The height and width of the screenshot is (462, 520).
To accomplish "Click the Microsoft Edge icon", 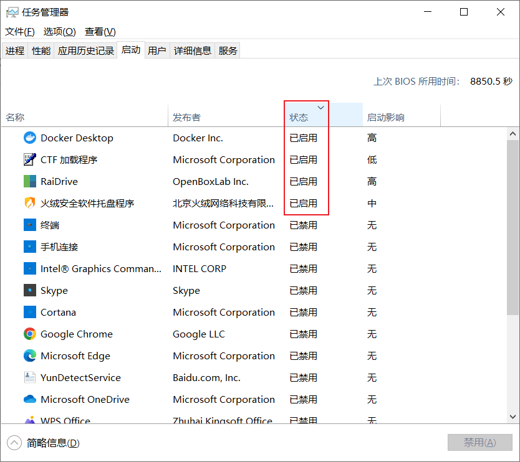I will (x=30, y=356).
